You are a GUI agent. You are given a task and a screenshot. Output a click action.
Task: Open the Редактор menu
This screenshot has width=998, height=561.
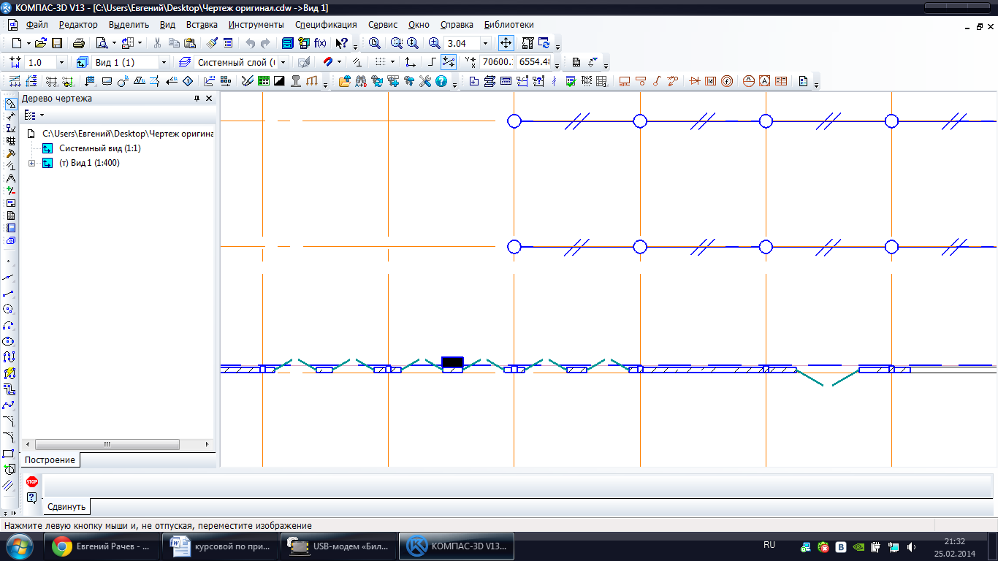coord(78,25)
